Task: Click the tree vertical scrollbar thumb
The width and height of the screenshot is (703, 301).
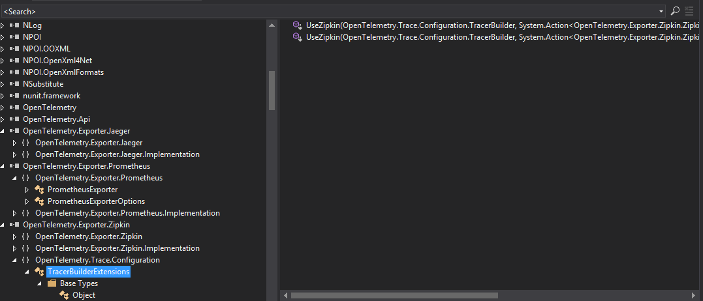Action: [x=272, y=91]
